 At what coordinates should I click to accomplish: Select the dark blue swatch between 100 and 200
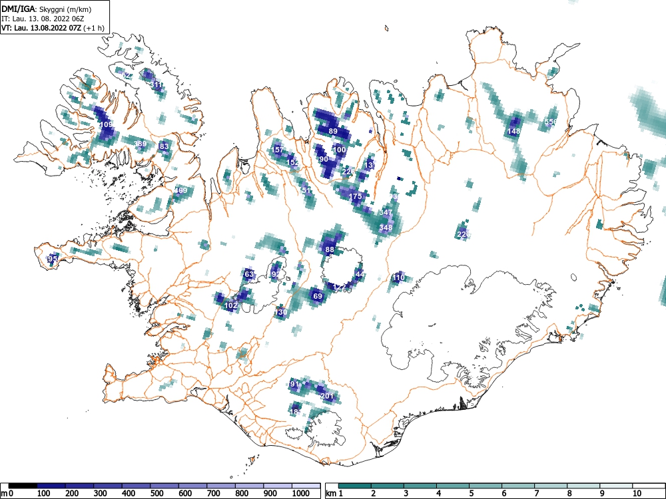[51, 486]
